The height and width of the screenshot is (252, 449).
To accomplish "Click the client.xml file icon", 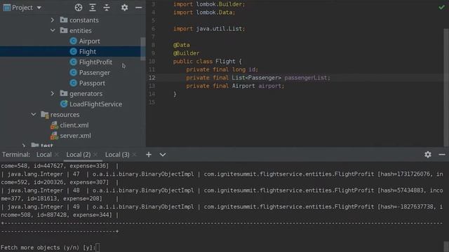I will [54, 125].
